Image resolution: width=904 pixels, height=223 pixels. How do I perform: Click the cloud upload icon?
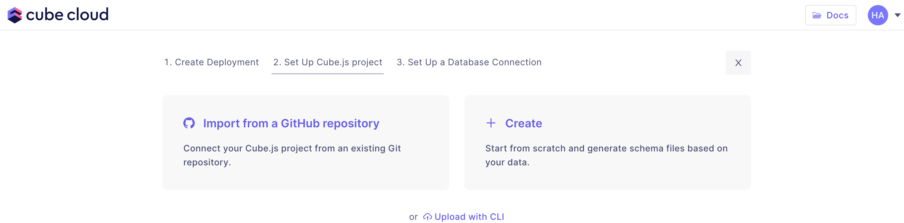click(x=427, y=217)
